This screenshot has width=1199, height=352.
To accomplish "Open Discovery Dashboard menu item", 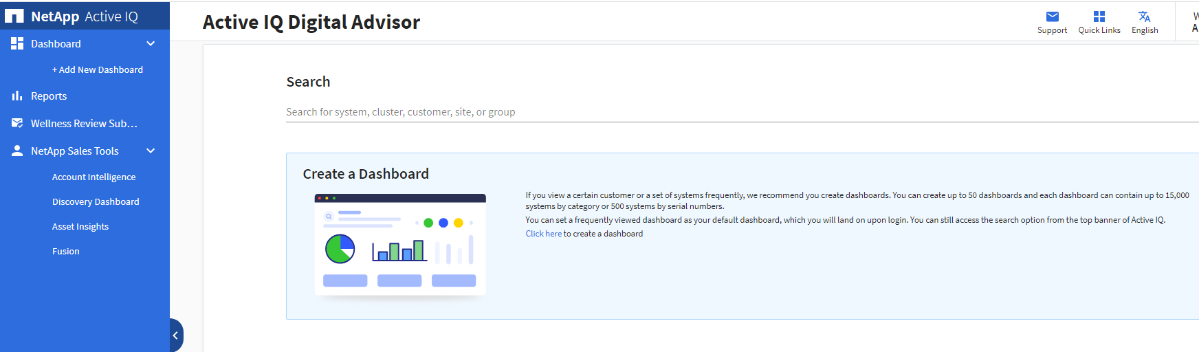I will click(x=96, y=201).
